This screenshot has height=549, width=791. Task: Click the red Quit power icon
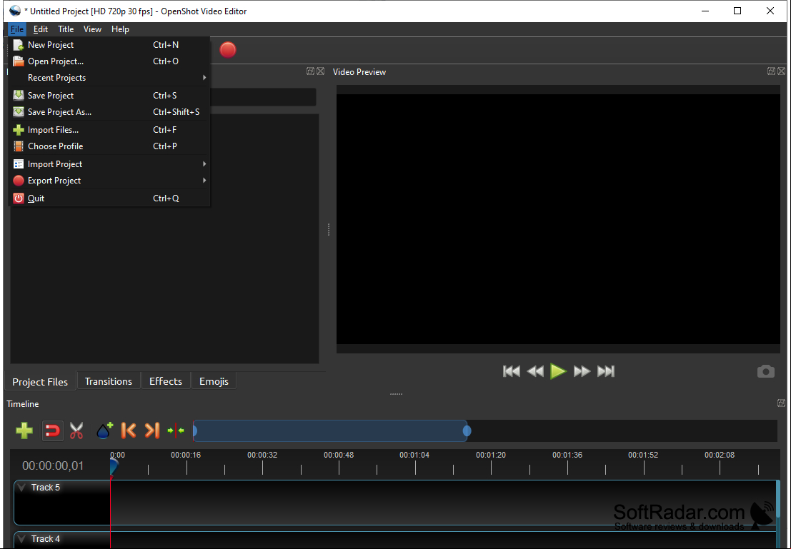(19, 198)
